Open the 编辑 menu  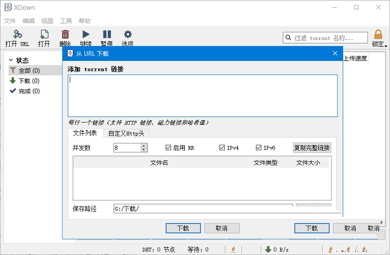click(x=29, y=20)
